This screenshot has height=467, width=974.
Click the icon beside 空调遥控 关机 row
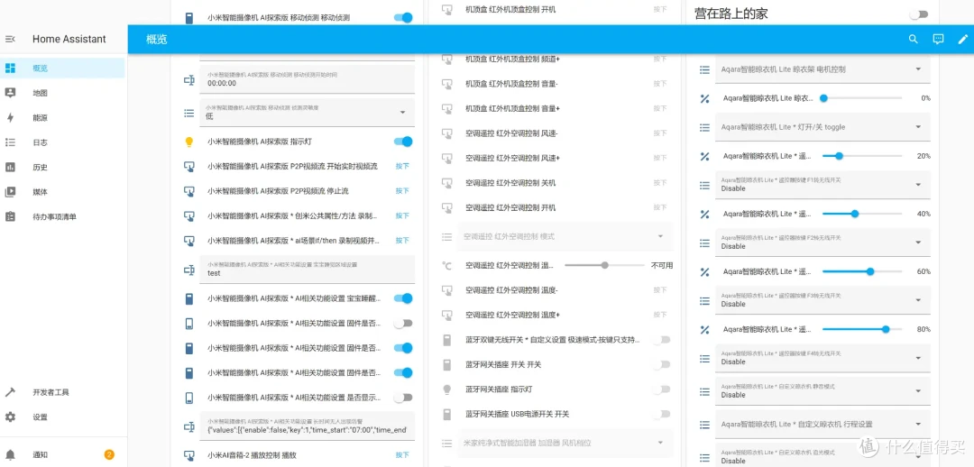pyautogui.click(x=446, y=183)
